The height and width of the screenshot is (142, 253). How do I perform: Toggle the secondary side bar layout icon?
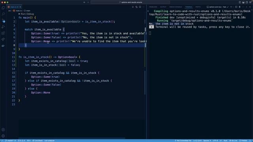(x=247, y=2)
